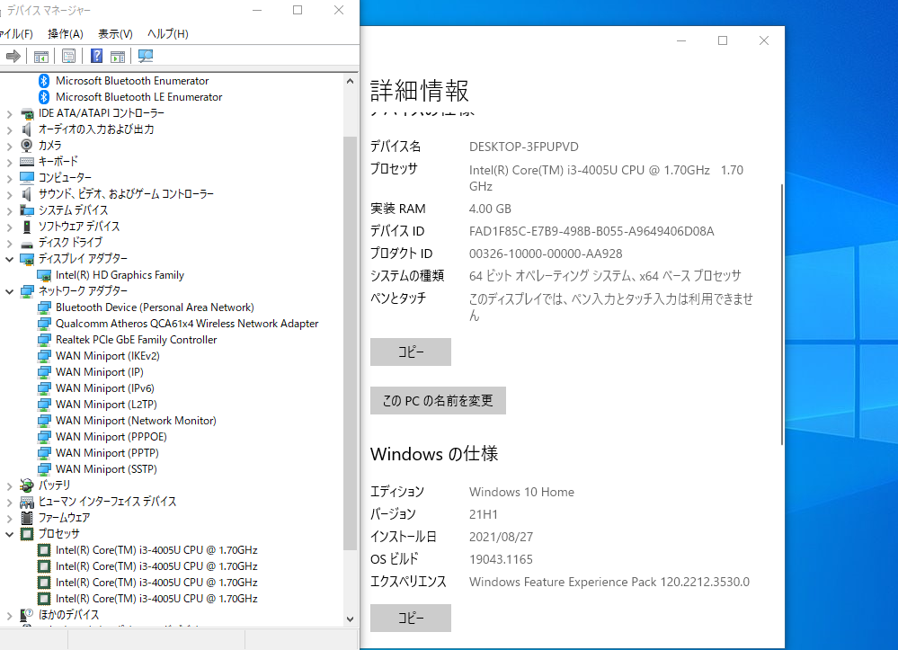Click コピー button under Windows の仕様

(x=411, y=618)
